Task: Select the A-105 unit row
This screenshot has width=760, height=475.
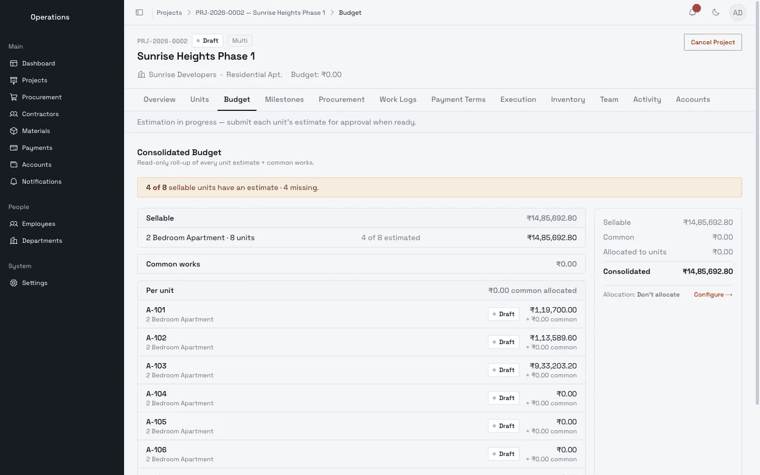Action: (x=362, y=426)
